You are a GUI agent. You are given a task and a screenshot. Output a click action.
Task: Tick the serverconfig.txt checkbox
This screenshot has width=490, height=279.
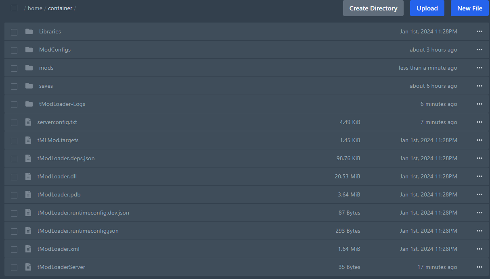point(14,122)
